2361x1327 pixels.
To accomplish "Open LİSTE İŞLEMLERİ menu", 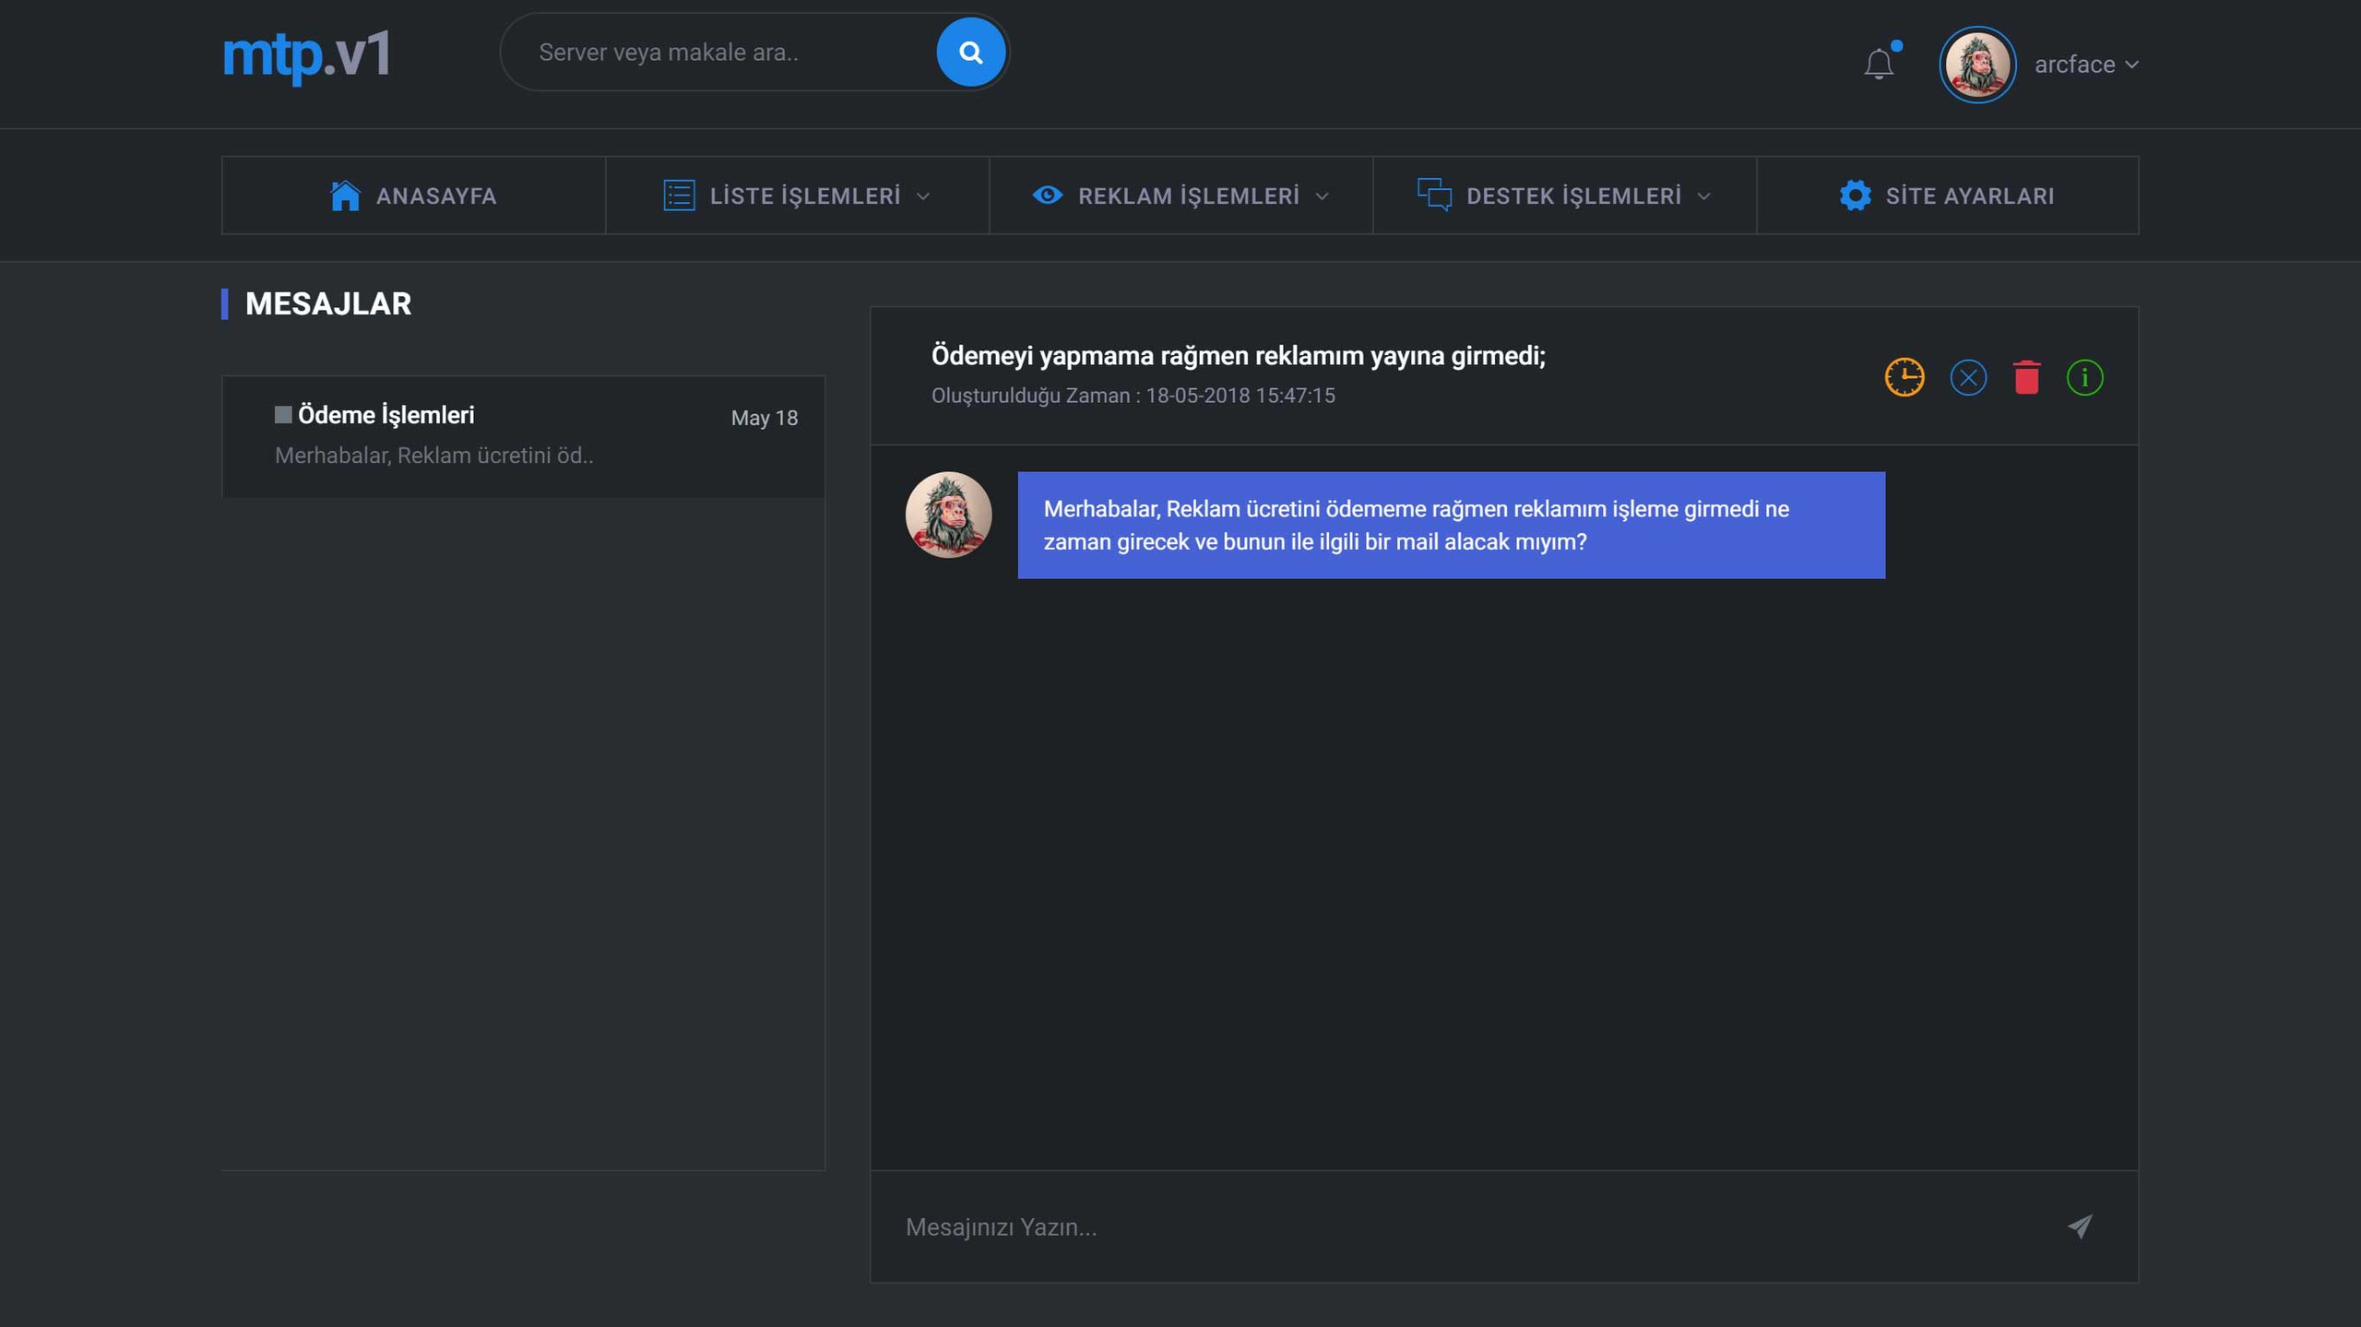I will [798, 195].
